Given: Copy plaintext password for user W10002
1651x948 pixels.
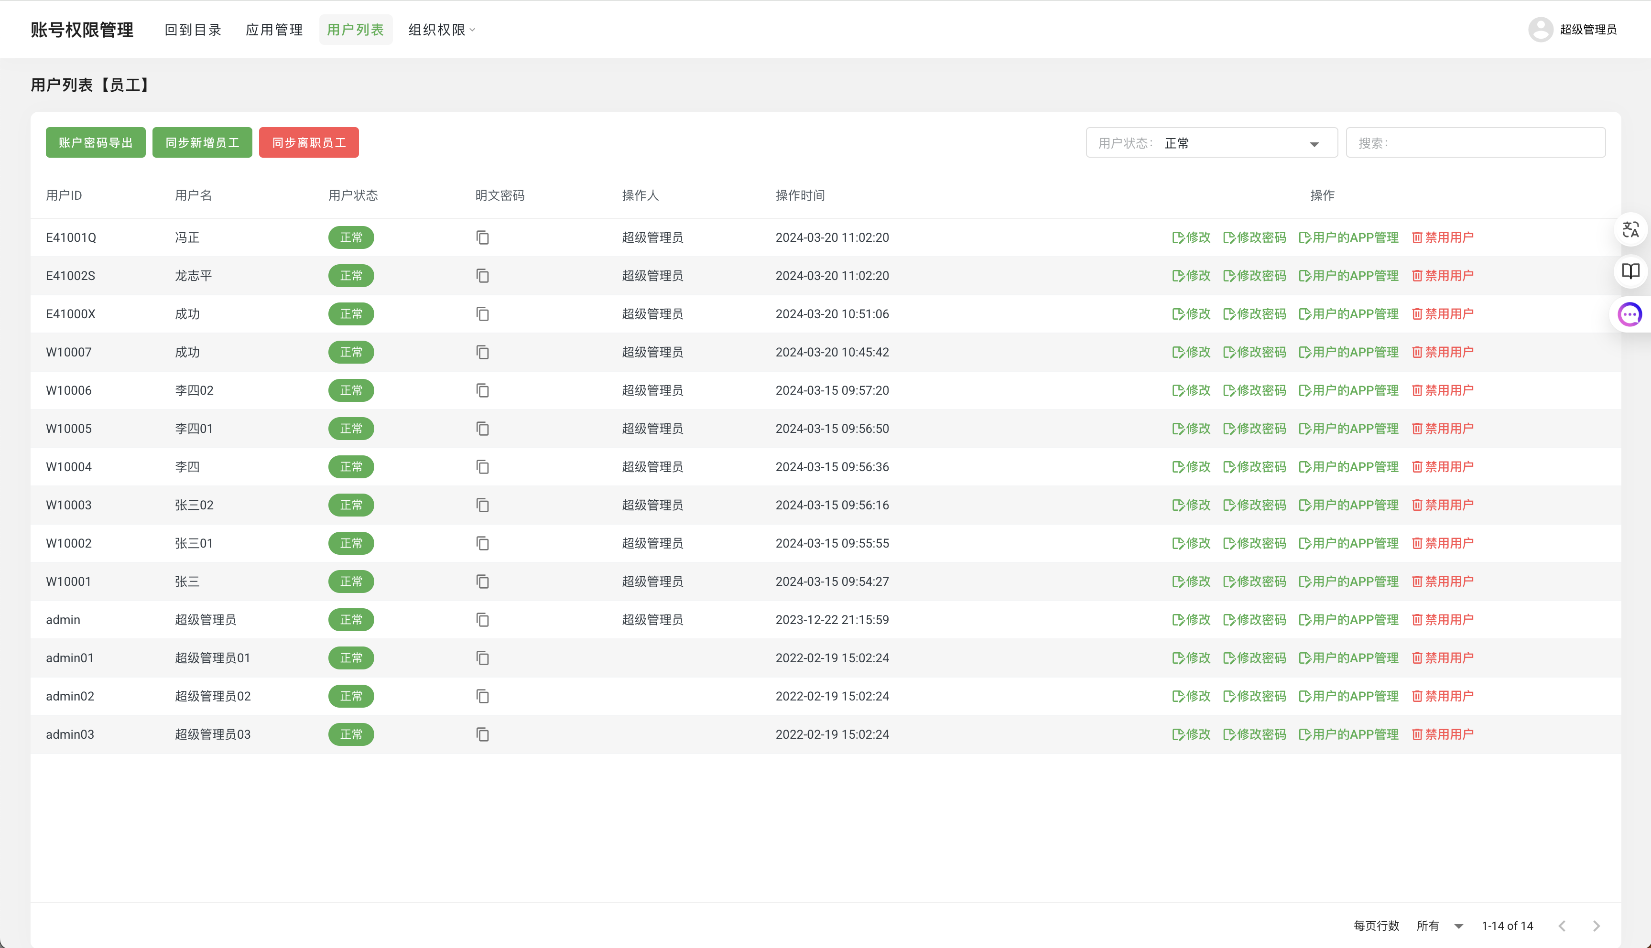Looking at the screenshot, I should tap(483, 543).
